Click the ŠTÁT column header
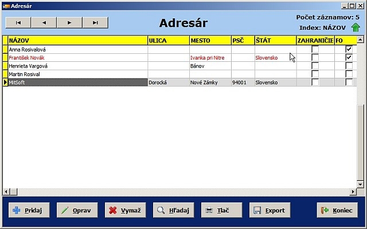The height and width of the screenshot is (229, 367). (275, 41)
